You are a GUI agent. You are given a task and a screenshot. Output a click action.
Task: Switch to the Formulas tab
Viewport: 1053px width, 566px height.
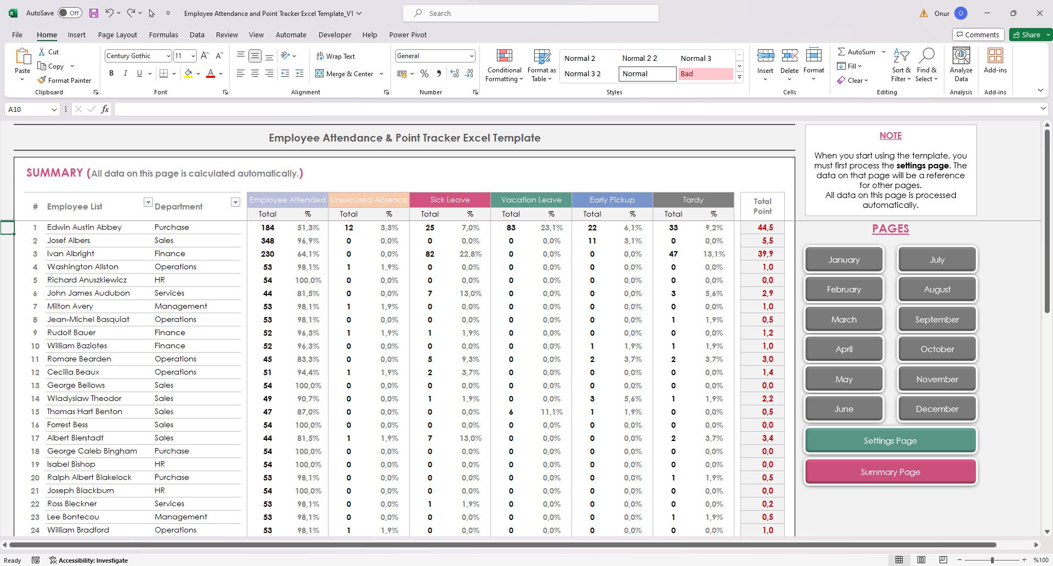pos(163,35)
